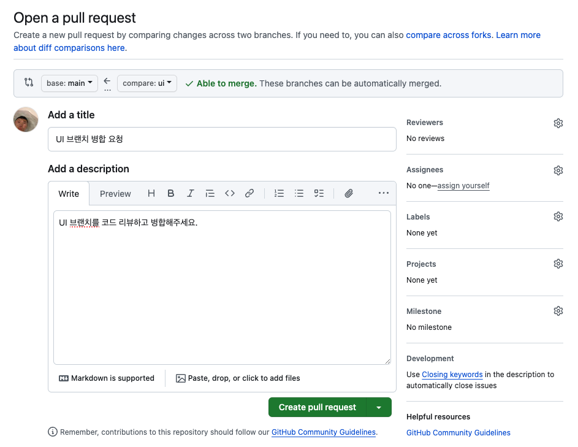The image size is (578, 447).
Task: Open the base: main branch dropdown
Action: click(x=69, y=83)
